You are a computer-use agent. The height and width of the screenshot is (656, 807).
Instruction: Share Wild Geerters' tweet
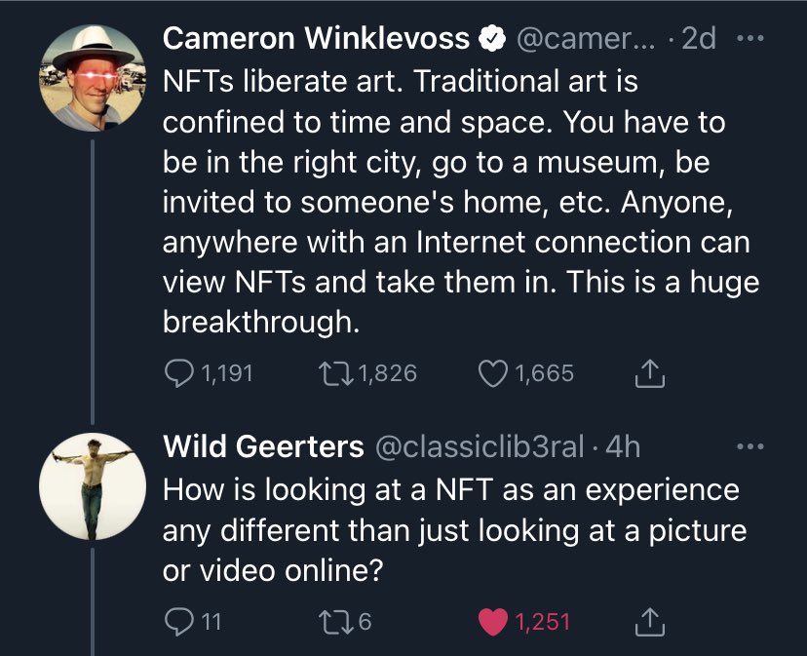coord(648,620)
